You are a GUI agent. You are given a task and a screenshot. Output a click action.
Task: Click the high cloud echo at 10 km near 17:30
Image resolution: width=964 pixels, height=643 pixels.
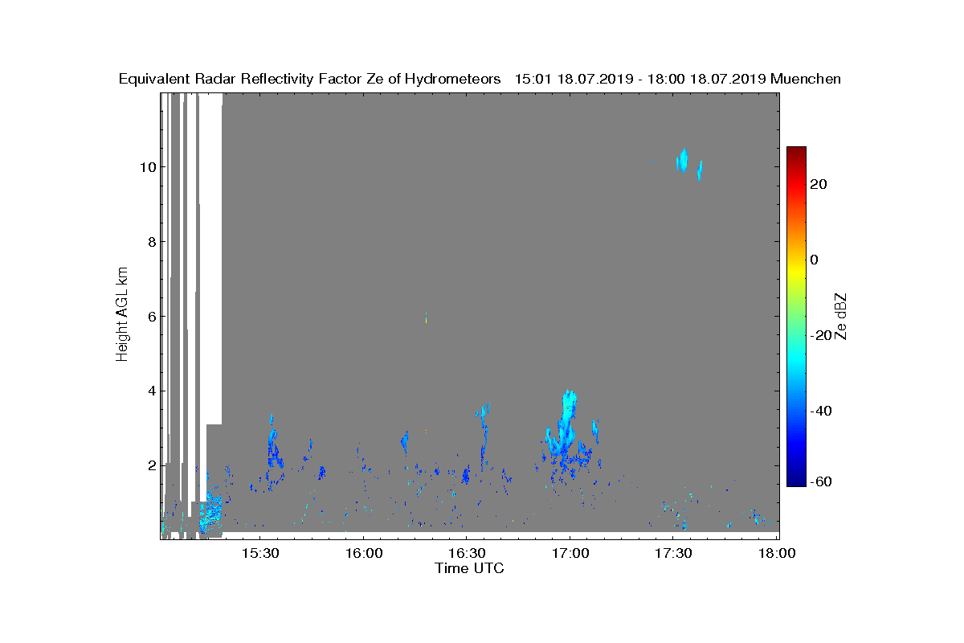click(x=682, y=162)
